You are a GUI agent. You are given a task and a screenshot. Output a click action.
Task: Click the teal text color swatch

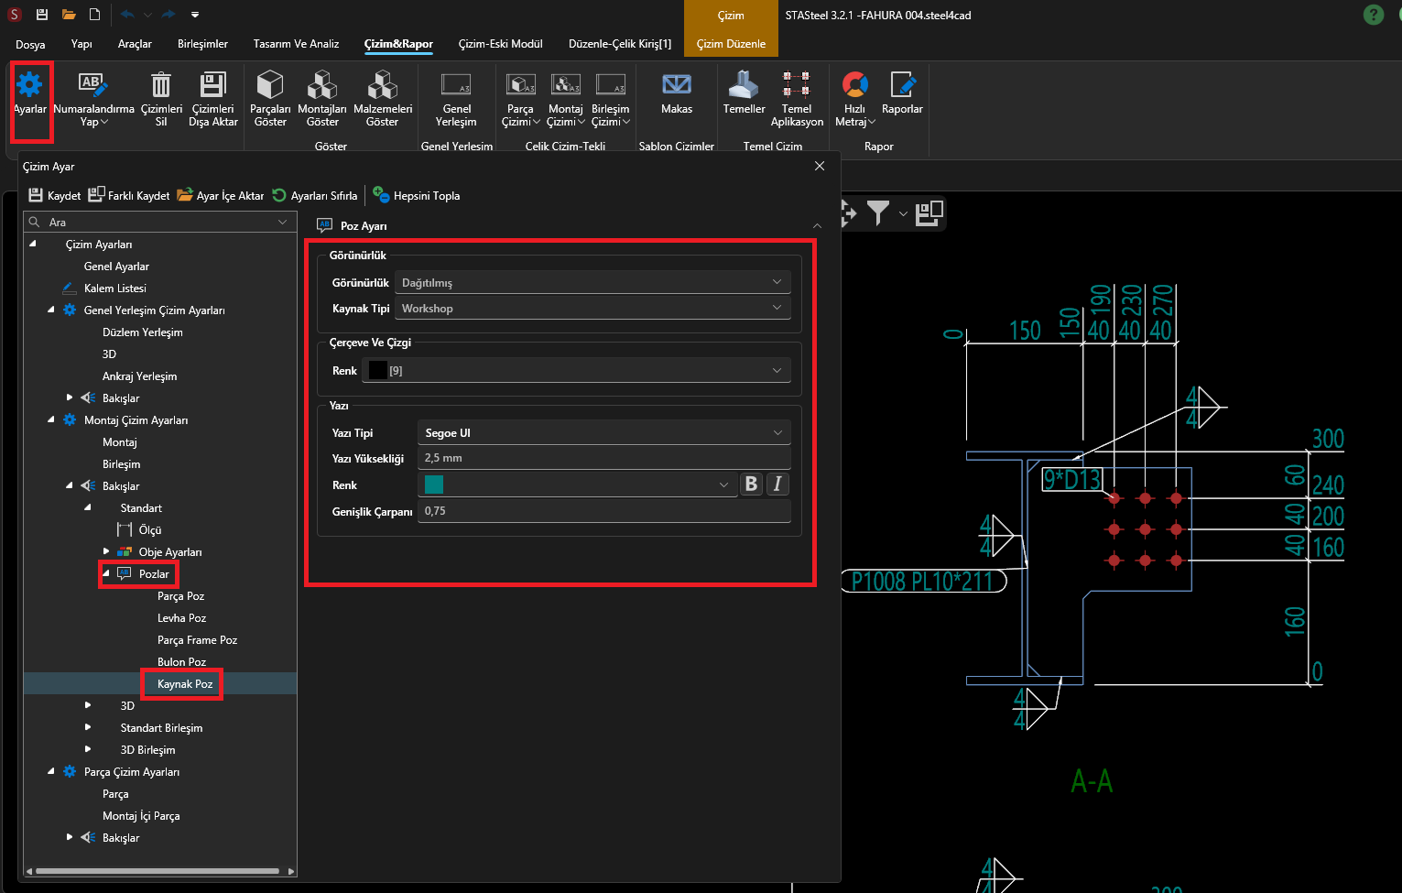tap(434, 485)
